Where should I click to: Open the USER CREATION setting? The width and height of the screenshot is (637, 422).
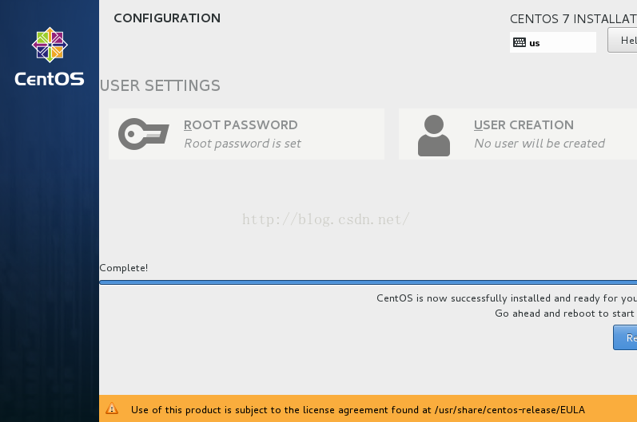coord(518,134)
